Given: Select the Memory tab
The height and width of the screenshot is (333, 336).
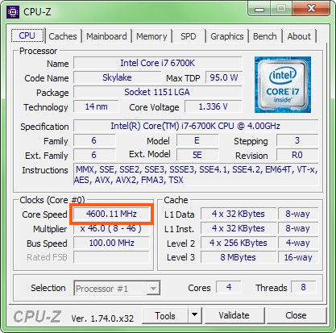Looking at the screenshot, I should point(151,36).
